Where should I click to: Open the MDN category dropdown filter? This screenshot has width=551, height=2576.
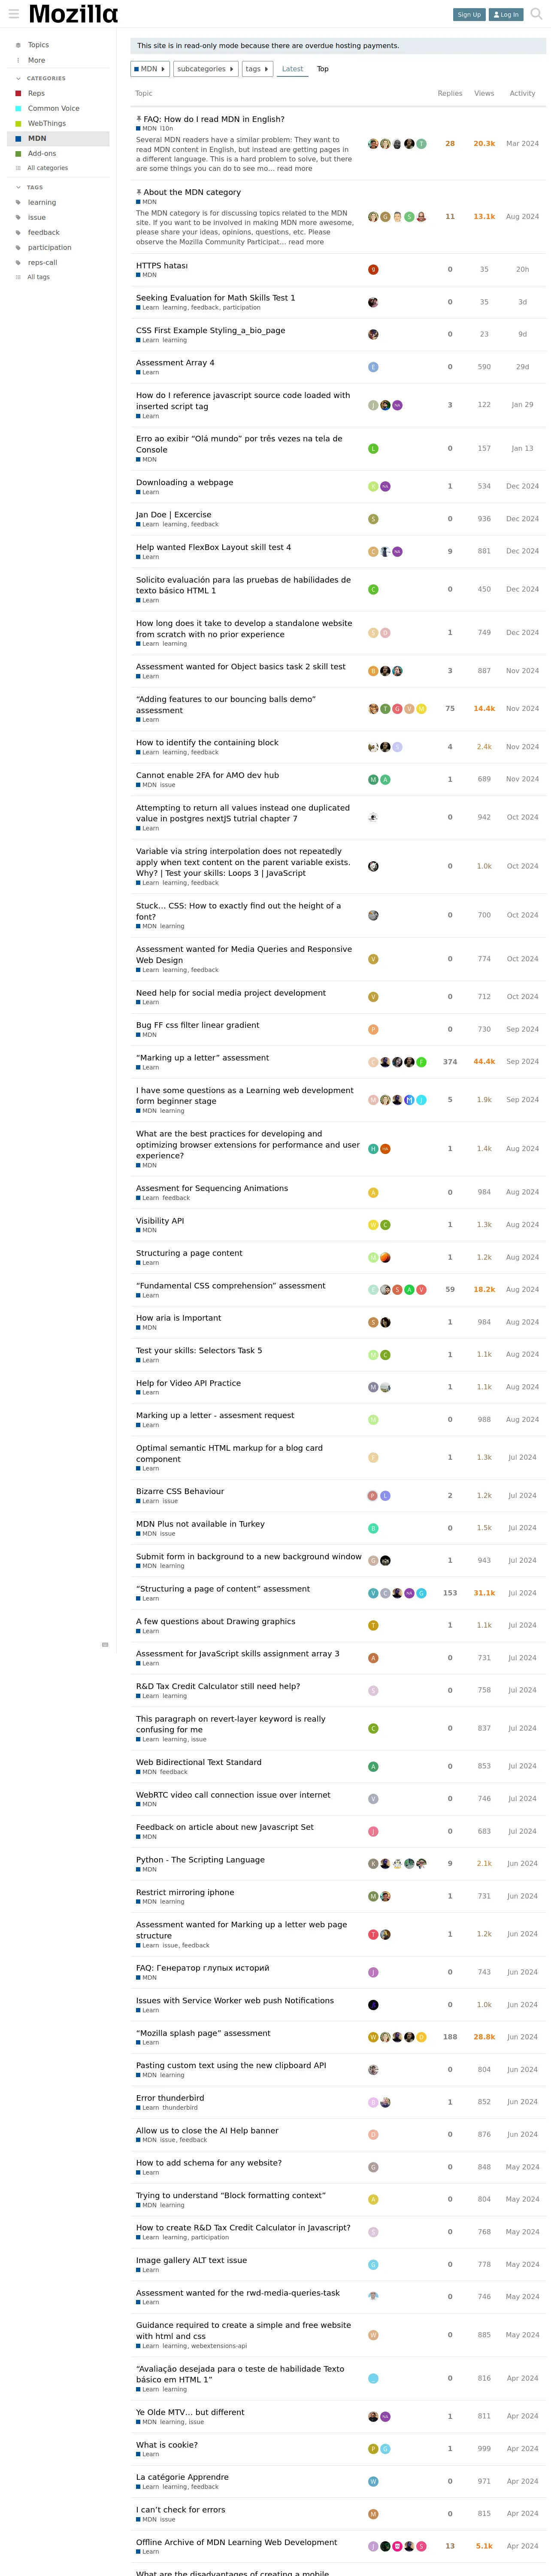coord(149,69)
